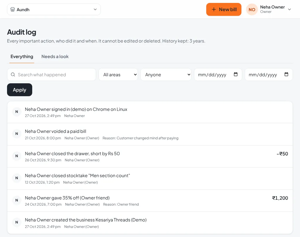The height and width of the screenshot is (237, 300).
Task: Click the Apply filters button
Action: pyautogui.click(x=20, y=90)
